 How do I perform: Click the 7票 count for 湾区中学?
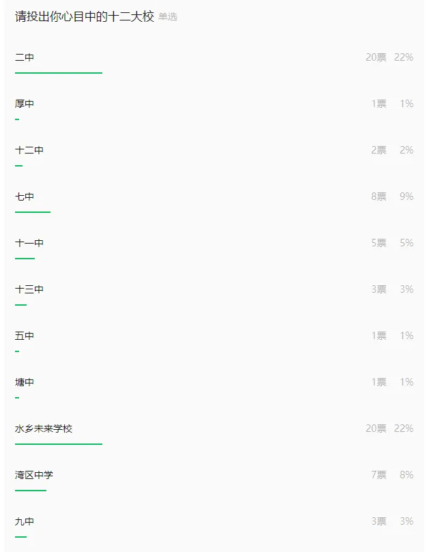tap(379, 475)
